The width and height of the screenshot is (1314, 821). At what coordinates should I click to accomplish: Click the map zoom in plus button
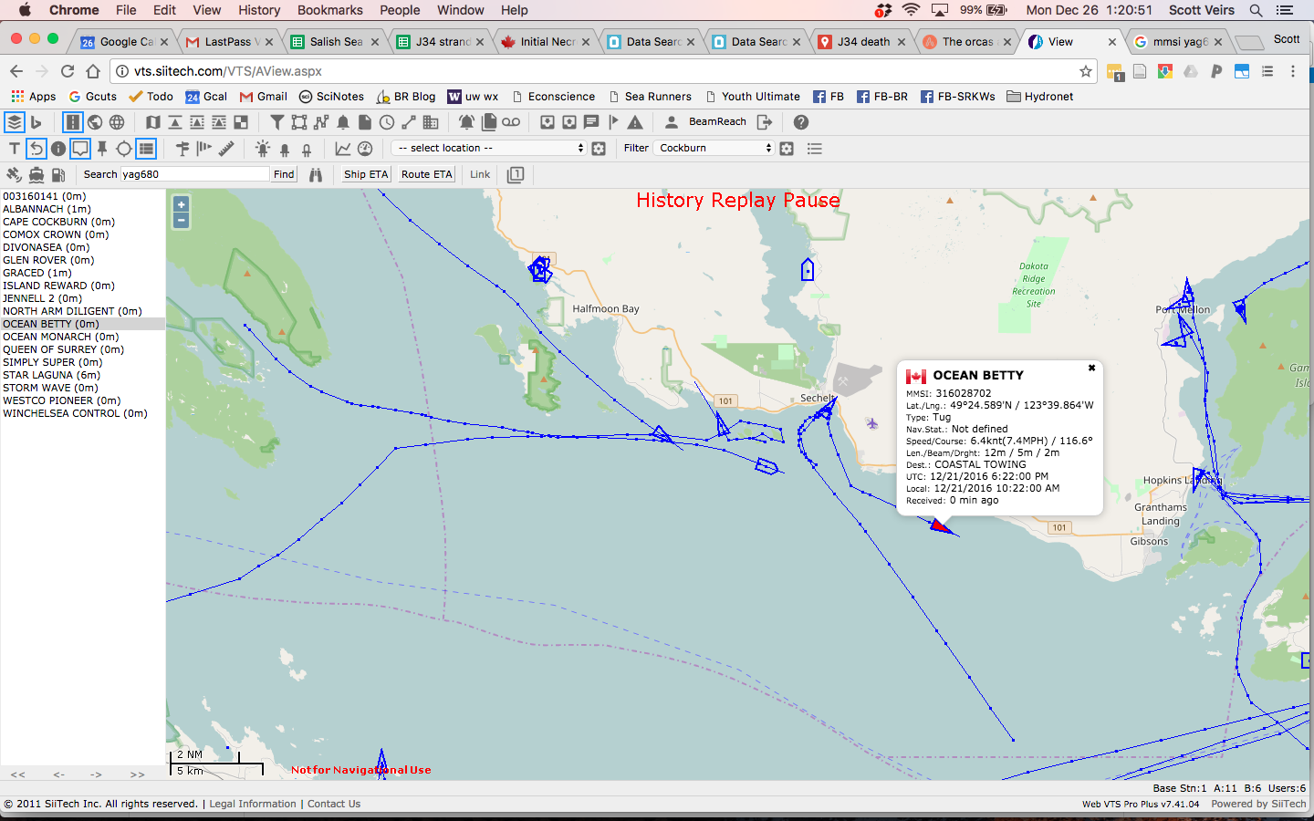(x=182, y=204)
